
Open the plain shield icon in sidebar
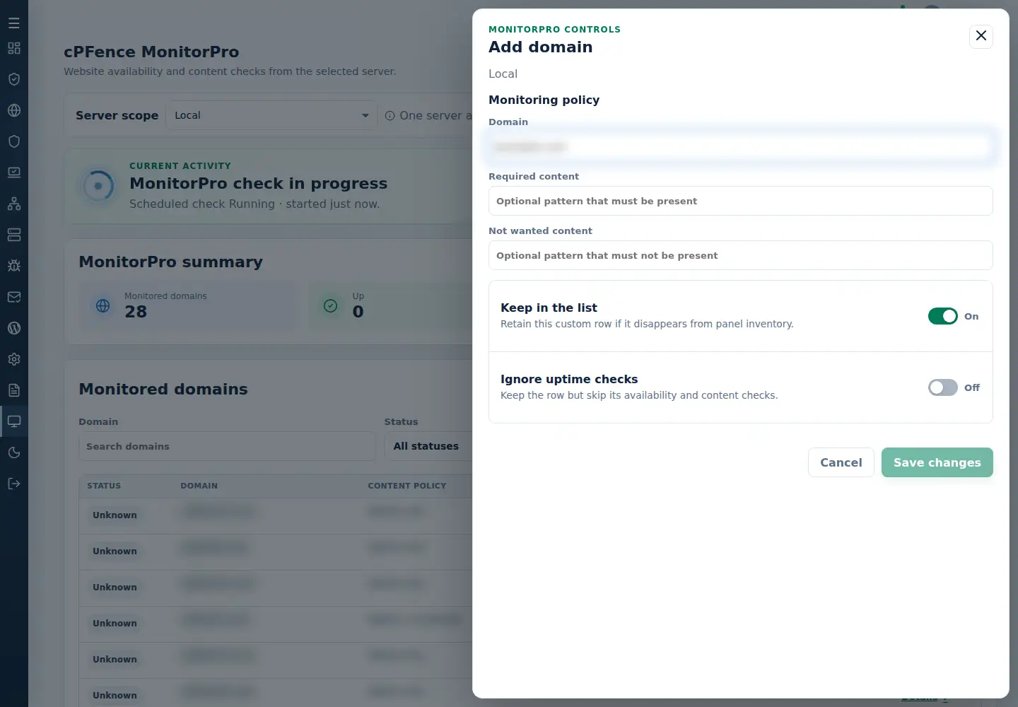tap(14, 141)
